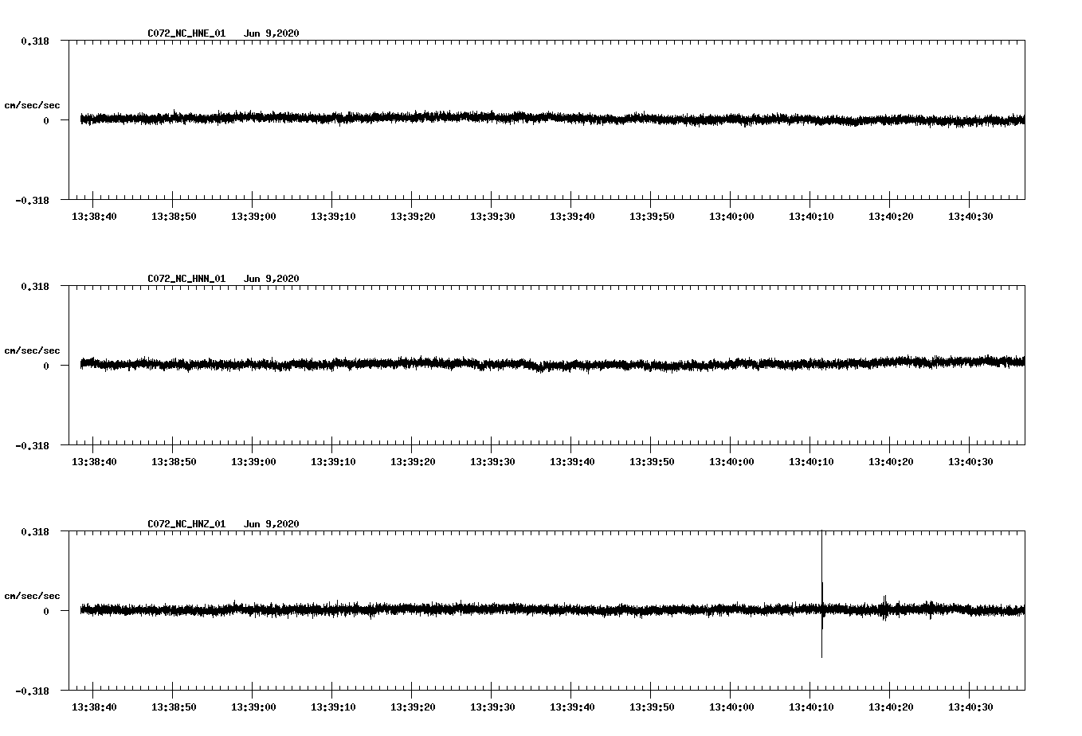The height and width of the screenshot is (736, 1082).
Task: Click the C072_NC_HNE_01 plot title
Action: [x=186, y=33]
